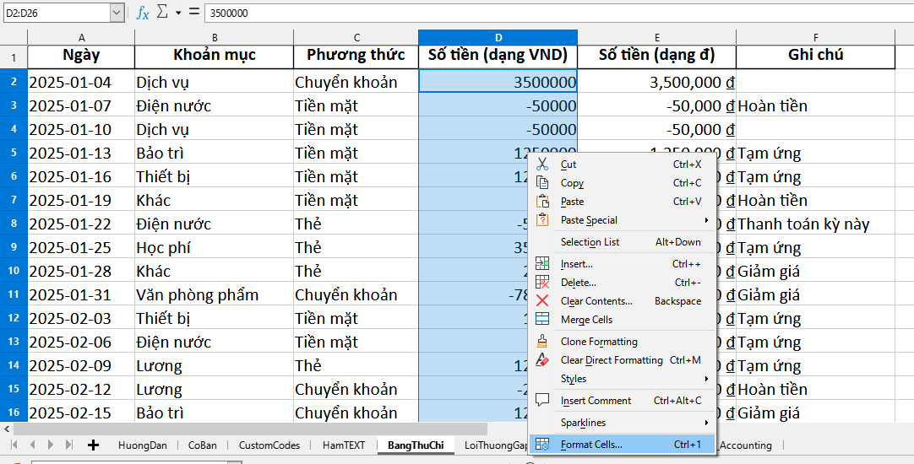This screenshot has height=464, width=914.
Task: Click the Formula equals icon
Action: click(x=193, y=12)
